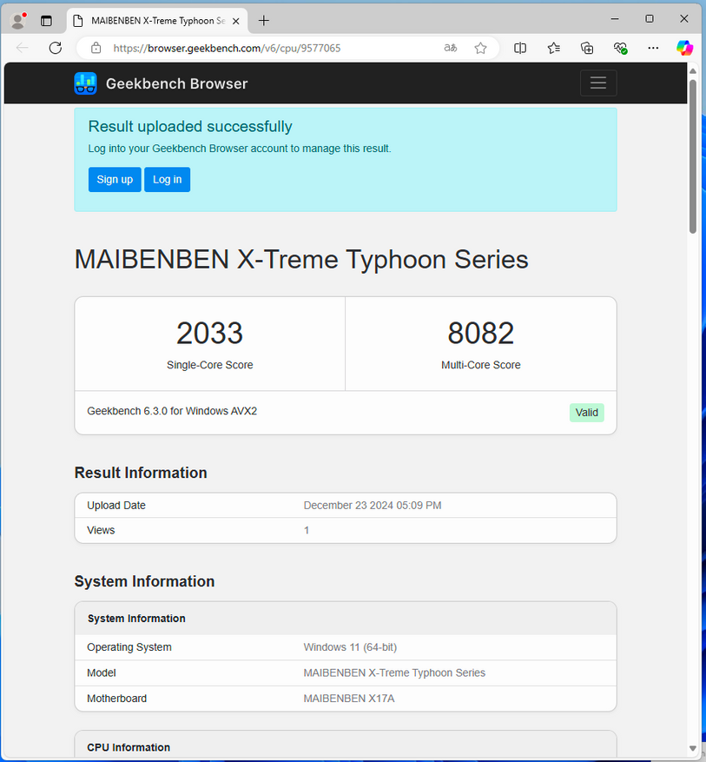Add page to favorites star icon
The width and height of the screenshot is (706, 762).
pos(480,48)
